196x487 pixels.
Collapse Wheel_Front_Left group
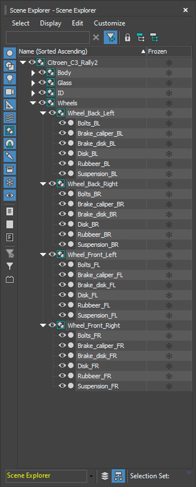click(x=43, y=255)
